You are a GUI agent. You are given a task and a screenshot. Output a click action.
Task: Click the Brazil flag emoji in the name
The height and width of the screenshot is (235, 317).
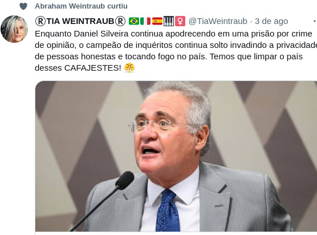click(x=134, y=21)
